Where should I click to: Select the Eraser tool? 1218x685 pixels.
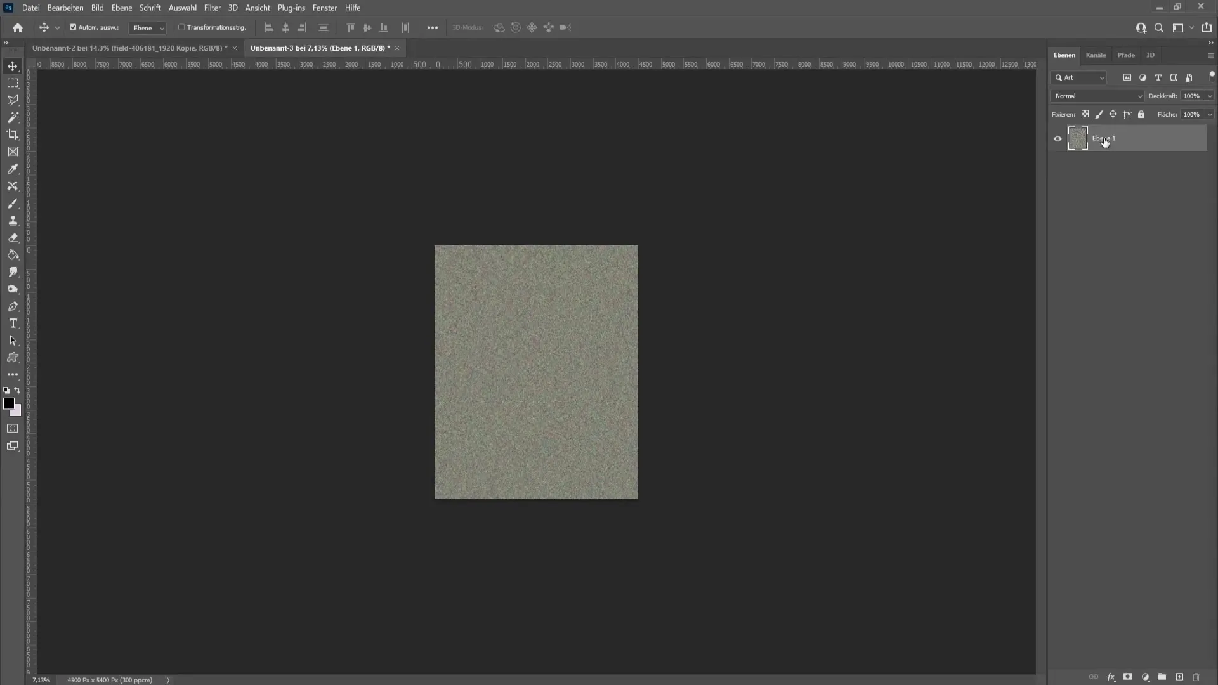13,238
